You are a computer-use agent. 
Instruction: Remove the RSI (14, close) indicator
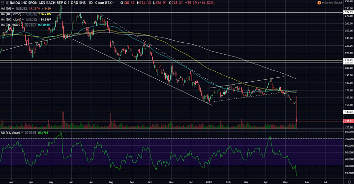pos(34,133)
